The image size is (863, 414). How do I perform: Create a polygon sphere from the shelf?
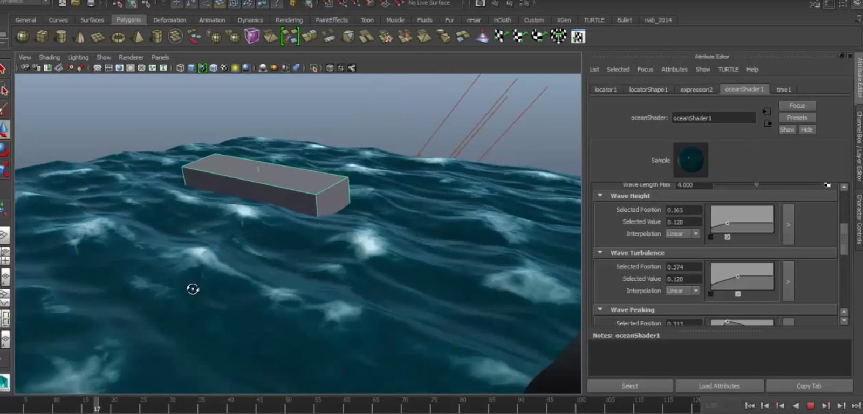[x=23, y=37]
